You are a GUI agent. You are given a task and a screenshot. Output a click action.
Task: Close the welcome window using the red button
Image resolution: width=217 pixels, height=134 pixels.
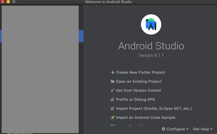(x=2, y=2)
